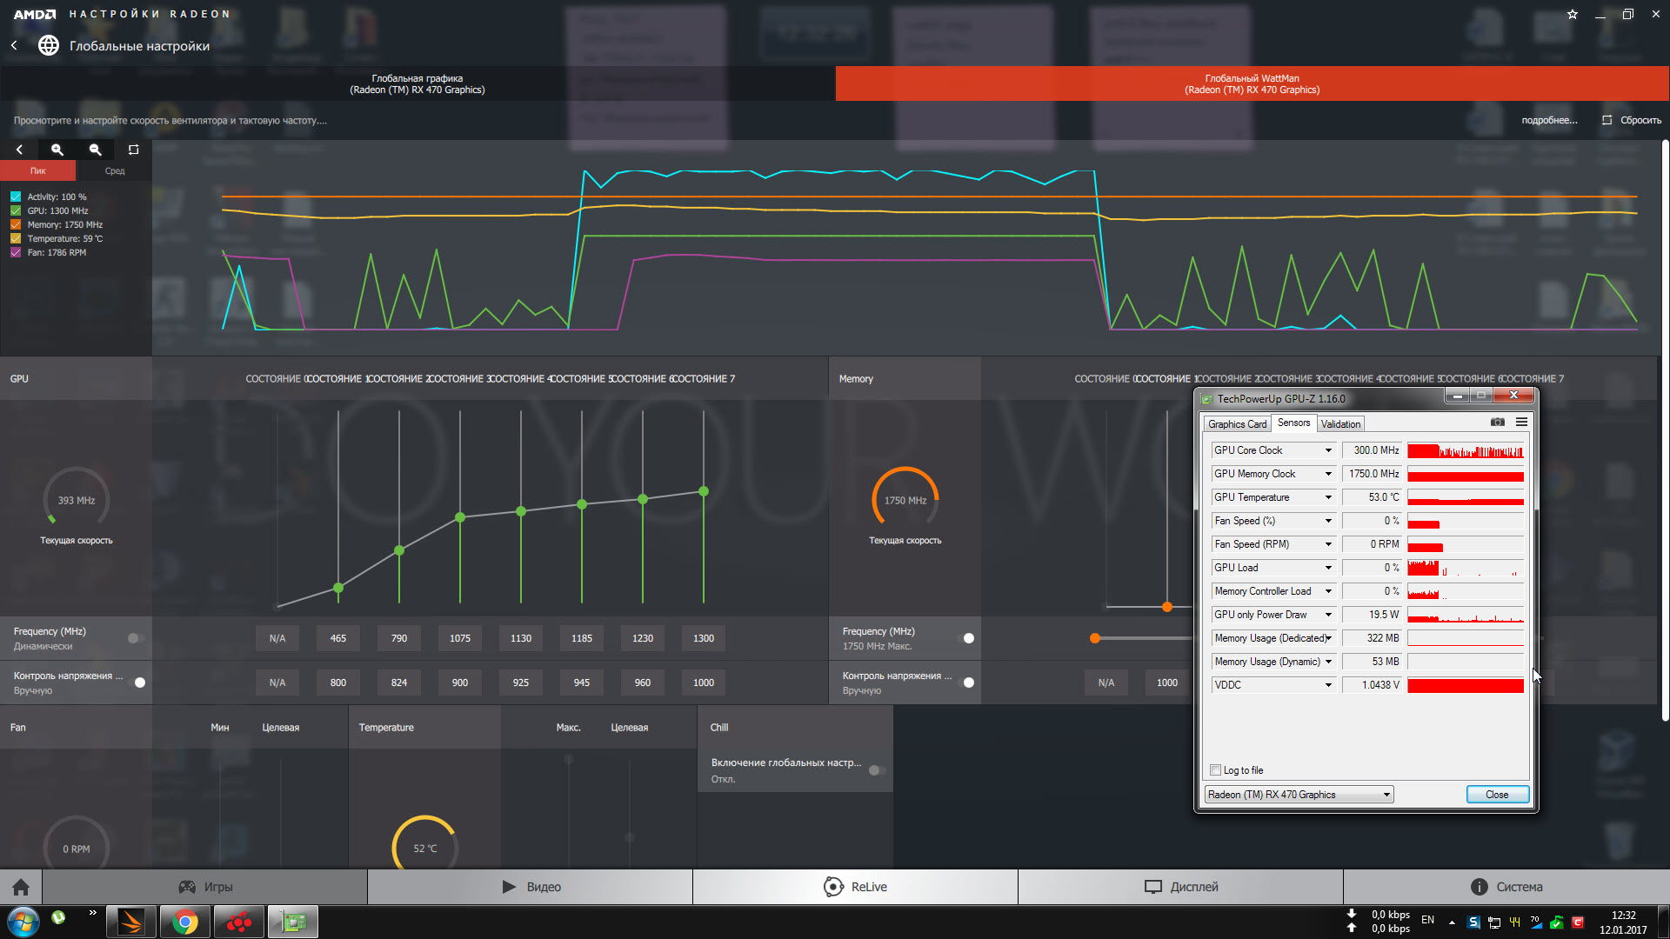Toggle Memory Frequency switch

965,638
